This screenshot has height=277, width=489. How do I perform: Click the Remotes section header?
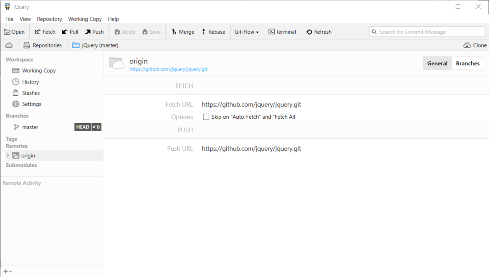16,146
